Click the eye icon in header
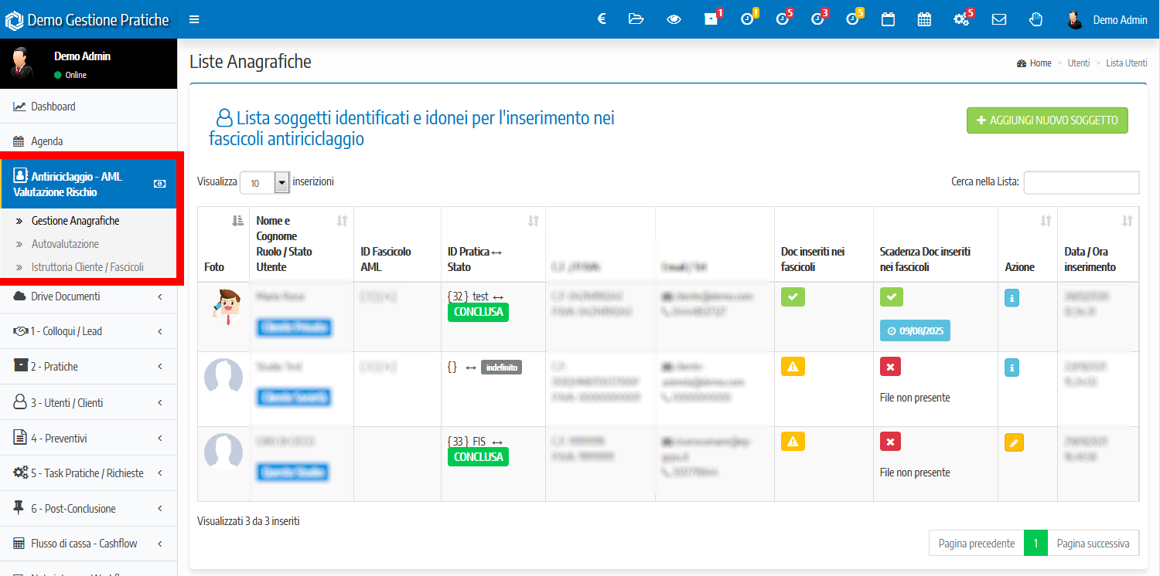This screenshot has height=576, width=1160. (x=674, y=19)
